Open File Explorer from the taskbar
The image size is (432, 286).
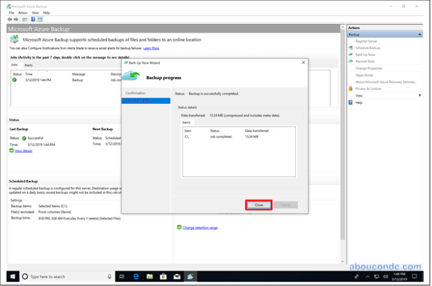click(148, 276)
